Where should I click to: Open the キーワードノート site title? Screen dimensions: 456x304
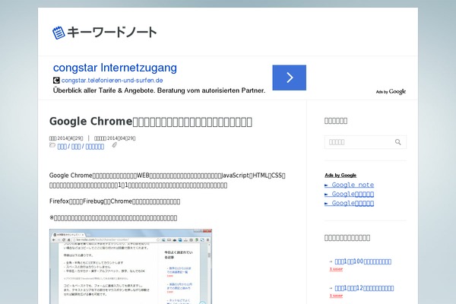(x=112, y=32)
